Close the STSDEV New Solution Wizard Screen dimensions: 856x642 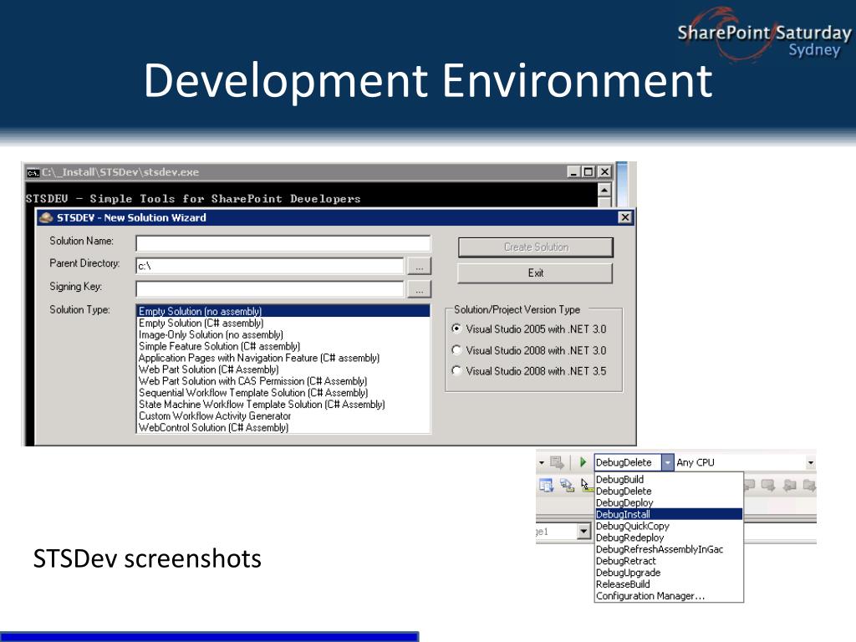tap(625, 217)
